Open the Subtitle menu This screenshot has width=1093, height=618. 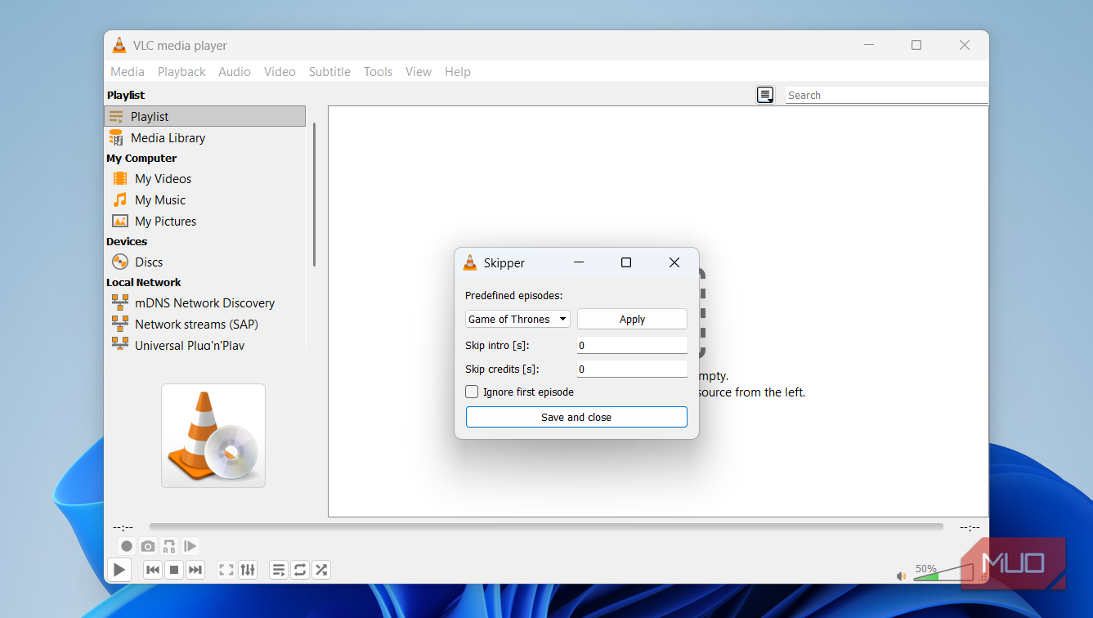(x=329, y=72)
